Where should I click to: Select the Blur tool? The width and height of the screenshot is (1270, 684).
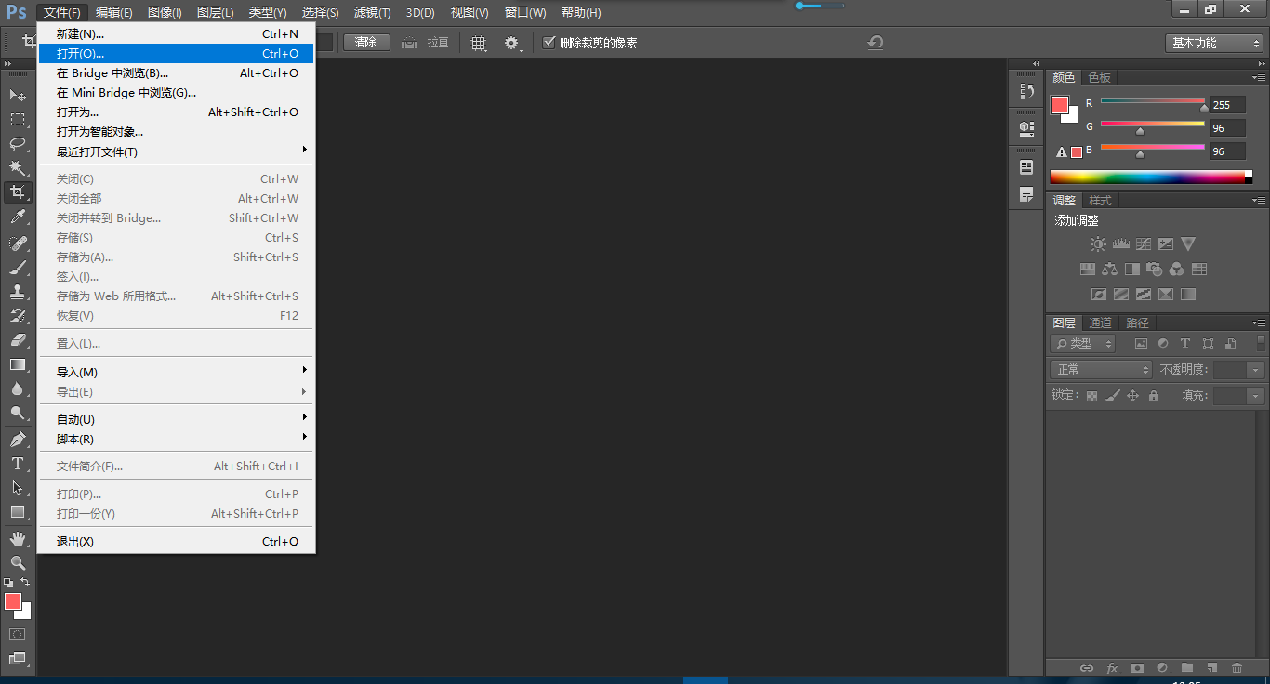[18, 388]
